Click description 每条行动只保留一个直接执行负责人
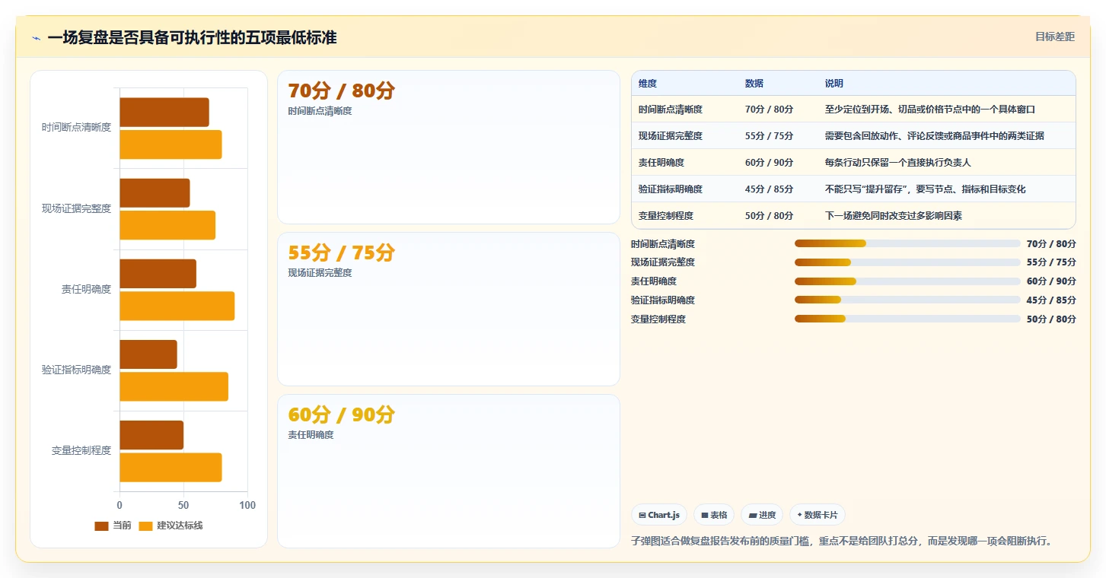1106x578 pixels. tap(898, 163)
